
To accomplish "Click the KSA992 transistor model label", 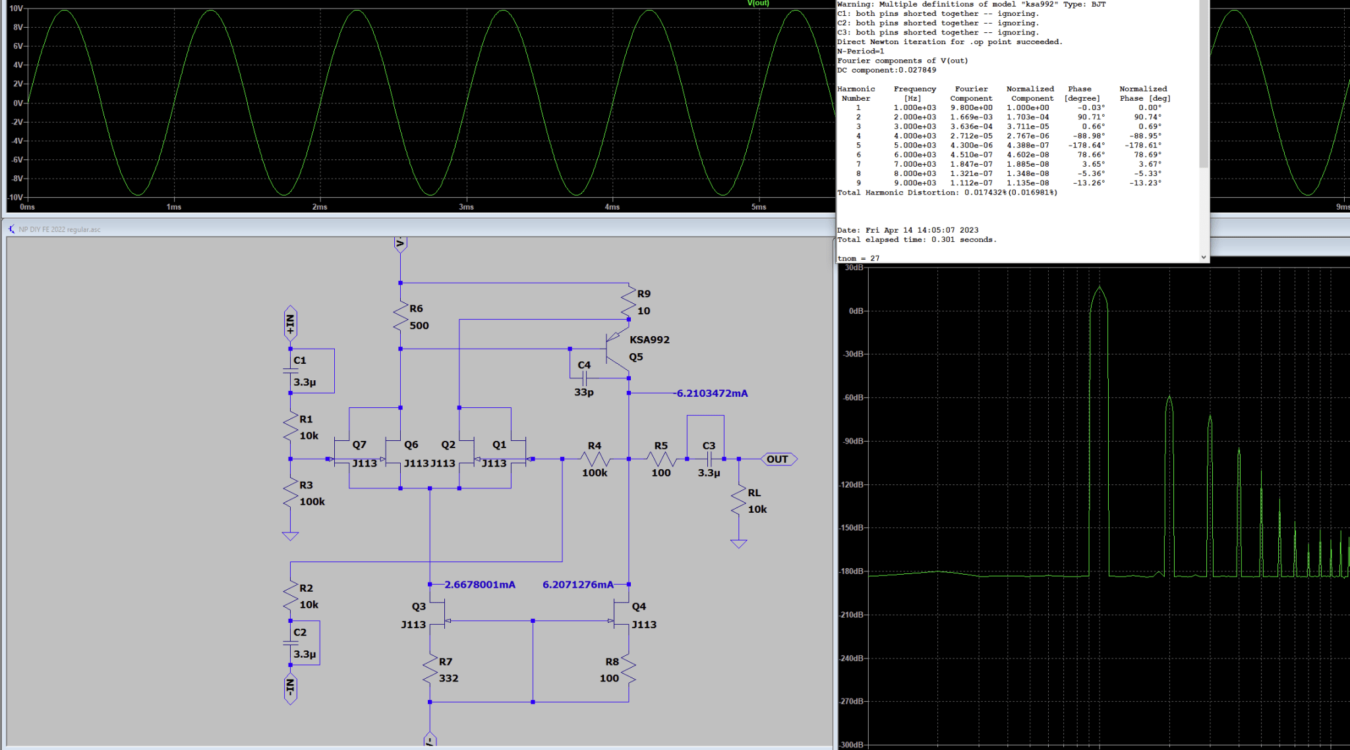I will coord(649,340).
